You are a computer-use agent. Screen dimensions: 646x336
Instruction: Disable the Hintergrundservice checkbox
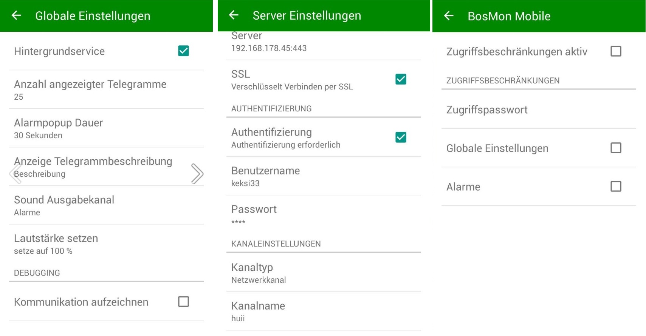[x=183, y=51]
